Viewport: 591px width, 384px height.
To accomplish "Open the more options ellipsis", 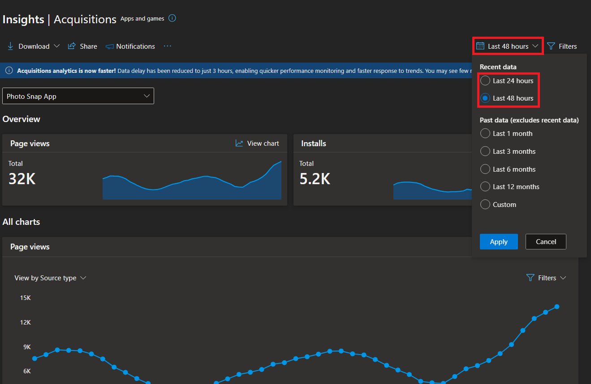I will click(x=168, y=46).
